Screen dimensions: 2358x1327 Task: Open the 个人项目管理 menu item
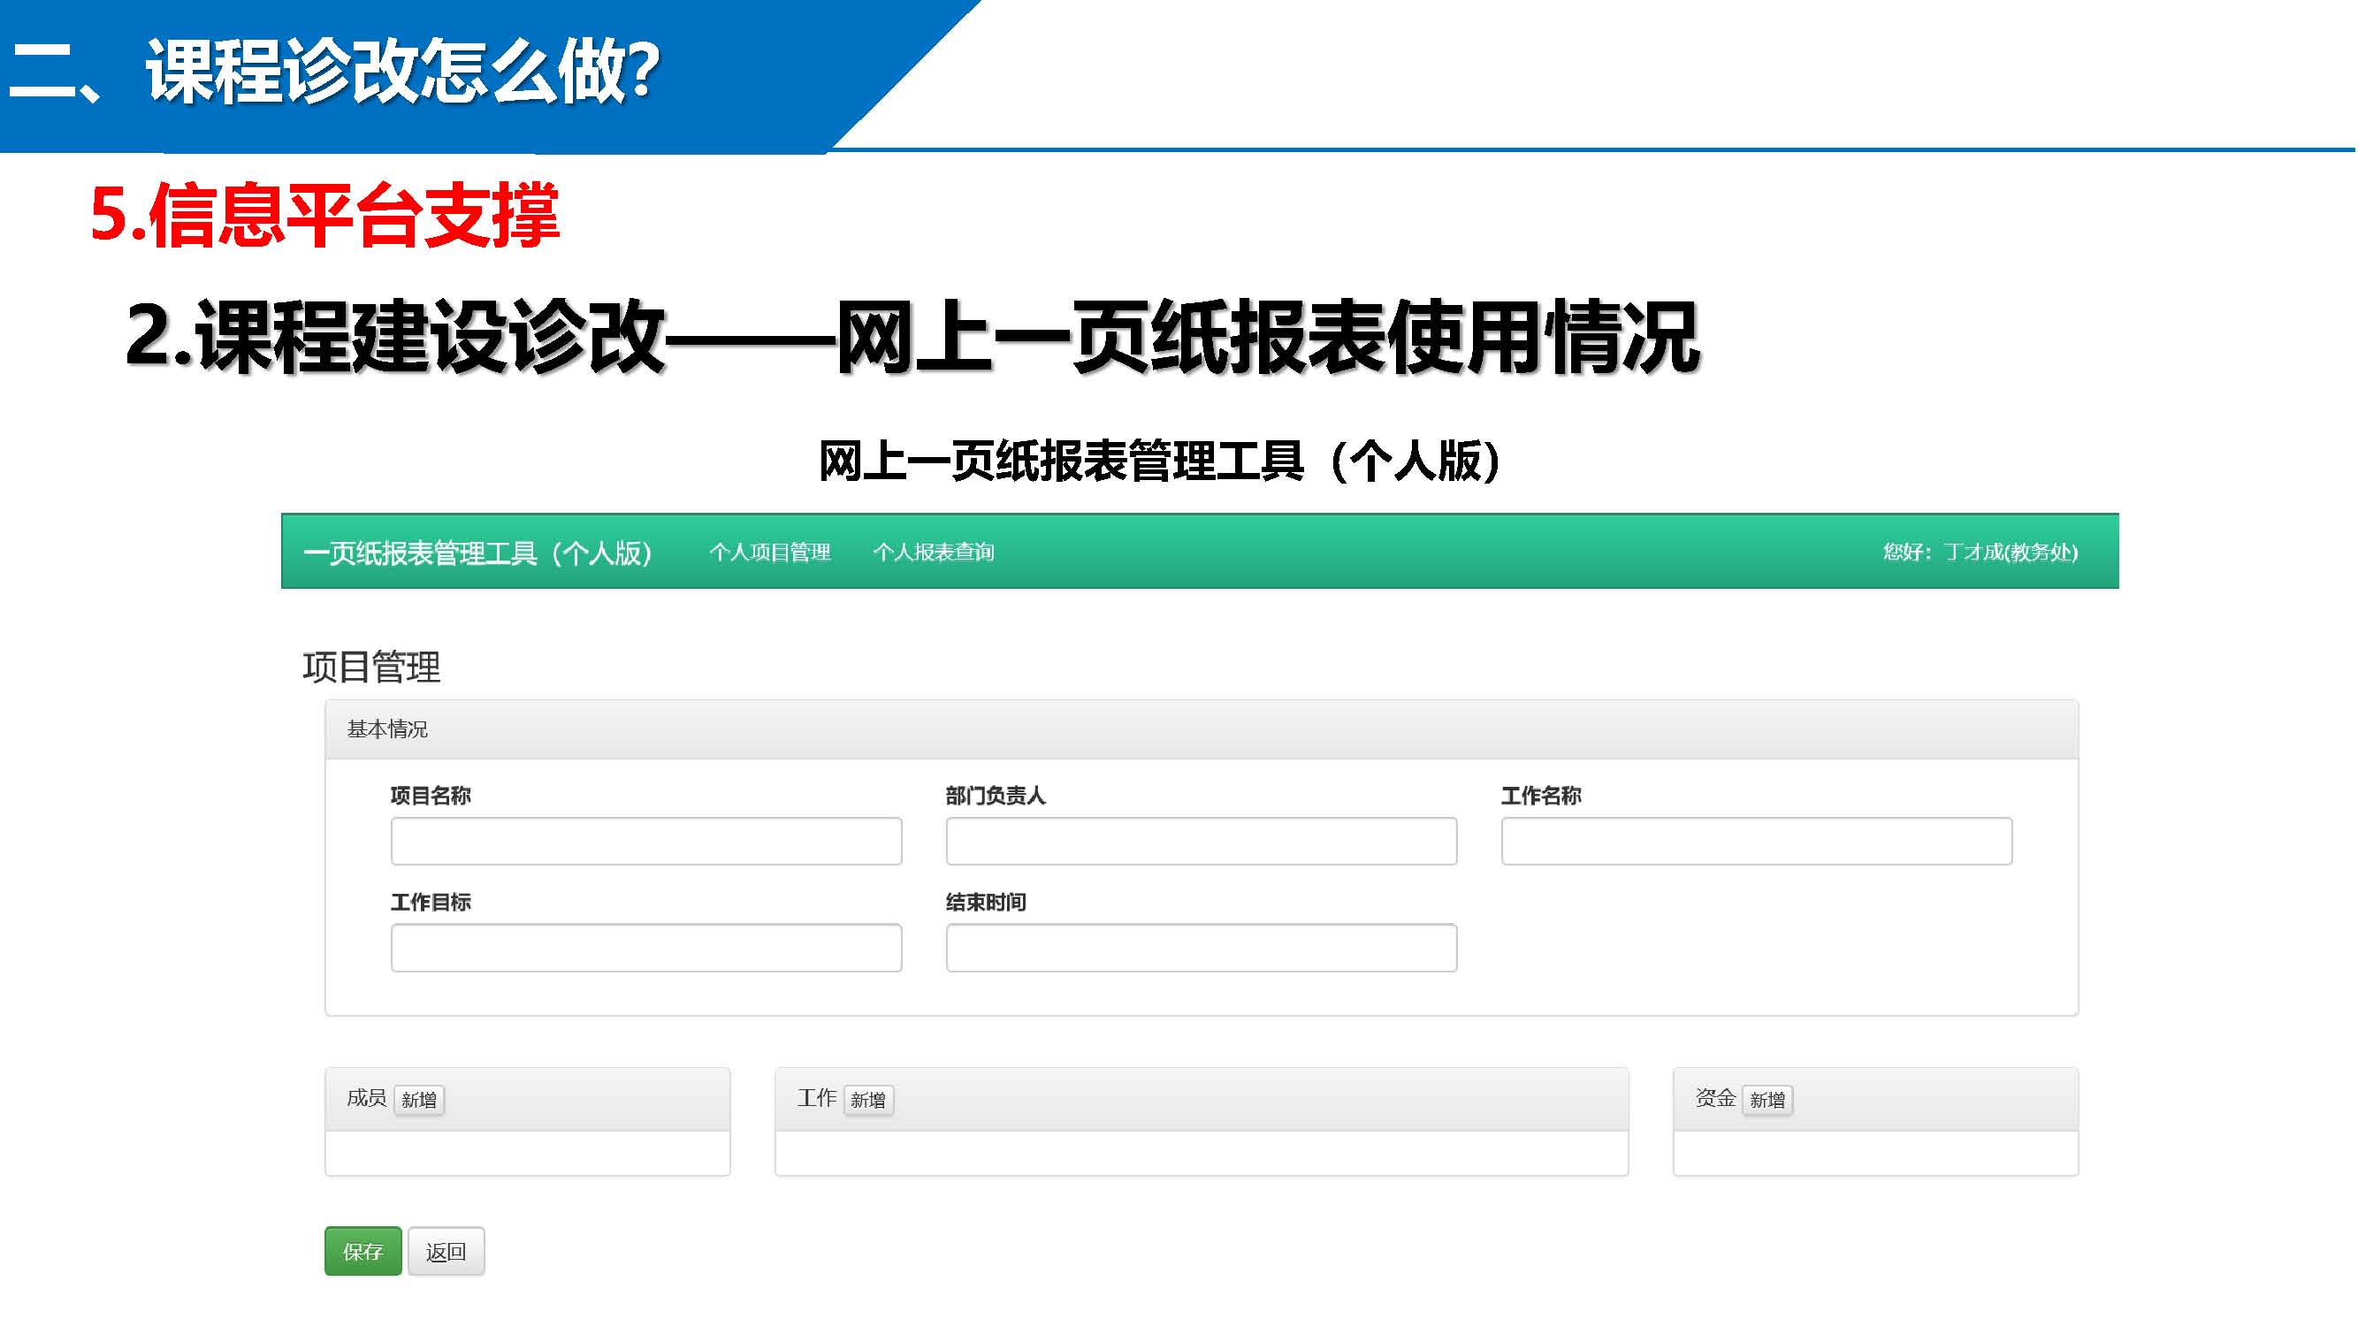(770, 553)
